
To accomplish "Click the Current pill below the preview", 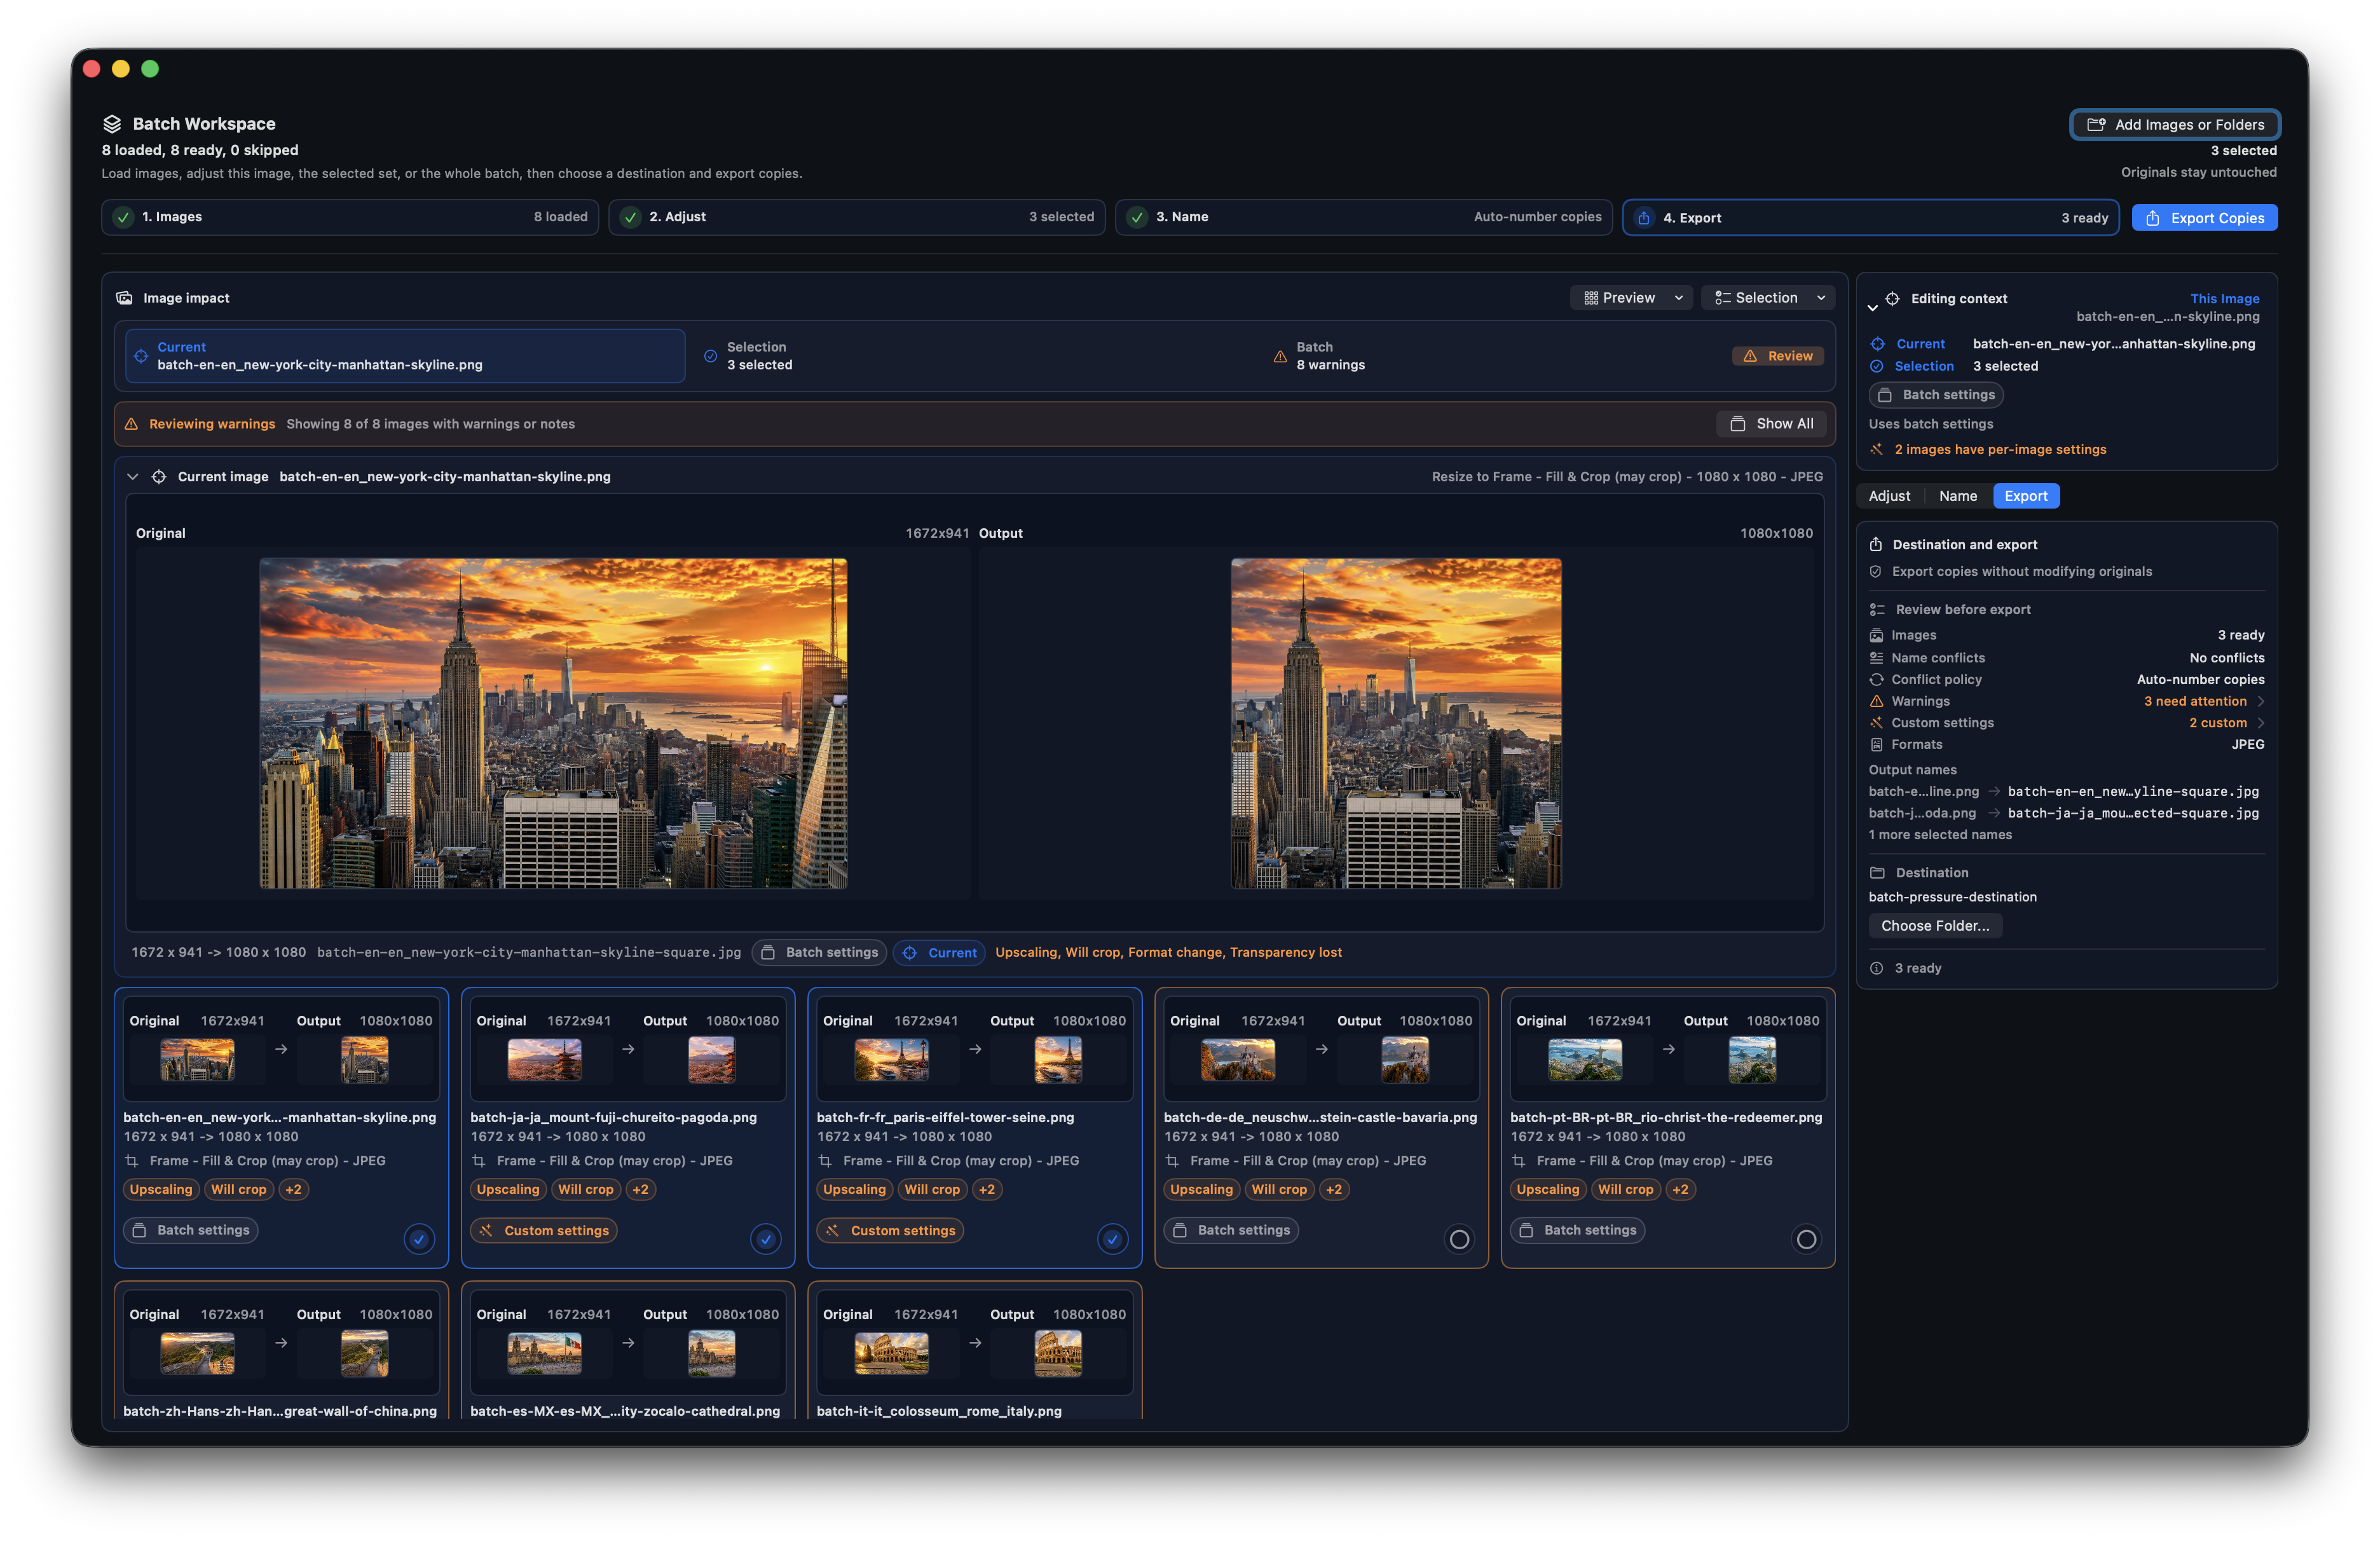I will (939, 953).
